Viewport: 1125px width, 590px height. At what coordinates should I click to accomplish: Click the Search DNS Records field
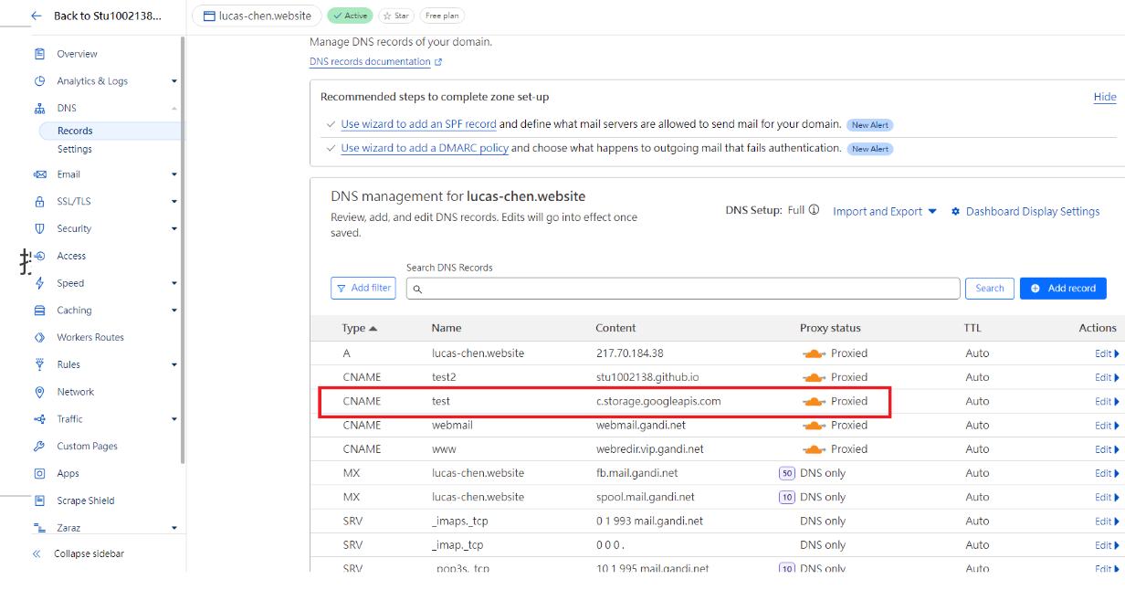tap(683, 289)
